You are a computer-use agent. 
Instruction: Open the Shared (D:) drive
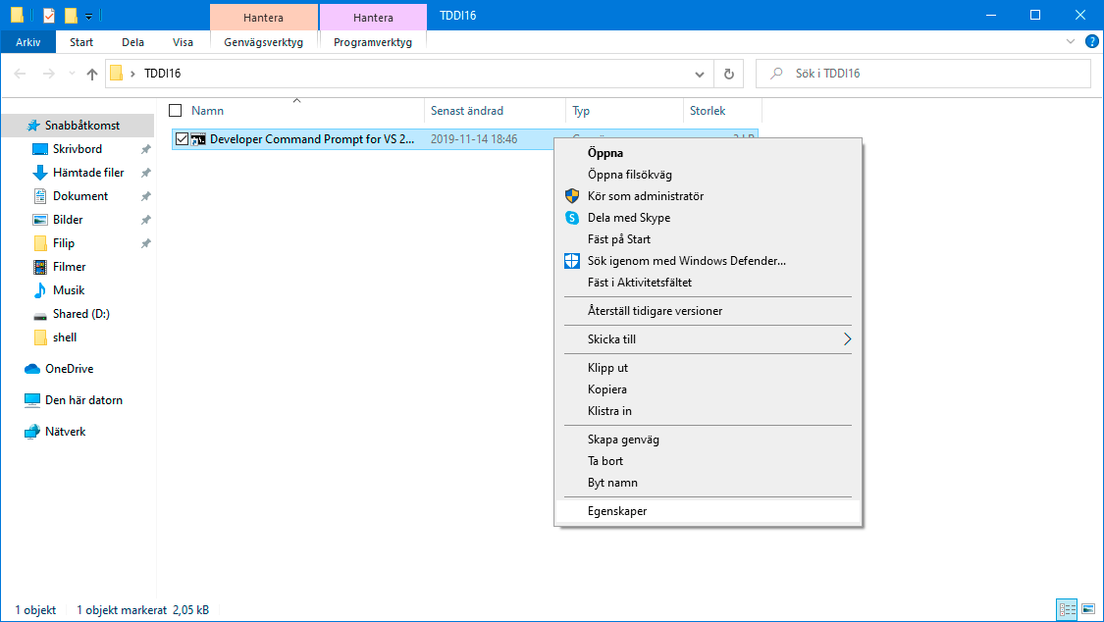[x=81, y=314]
